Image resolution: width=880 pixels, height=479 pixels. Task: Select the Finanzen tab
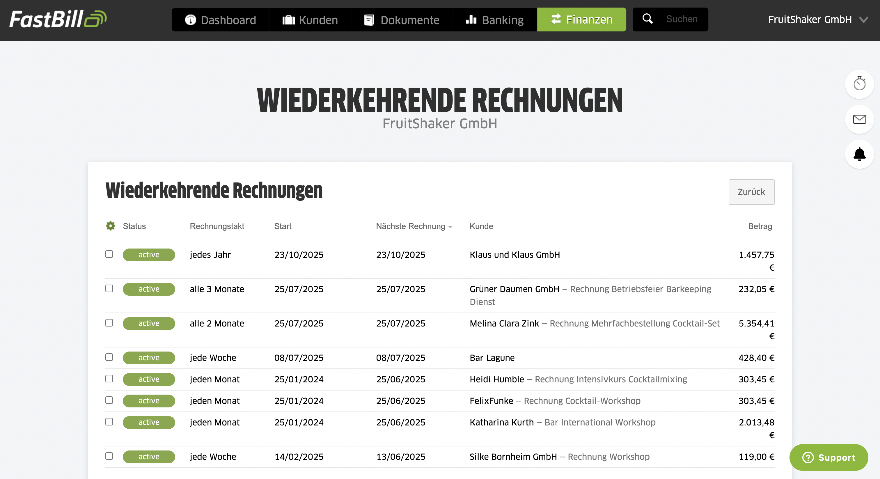point(581,19)
